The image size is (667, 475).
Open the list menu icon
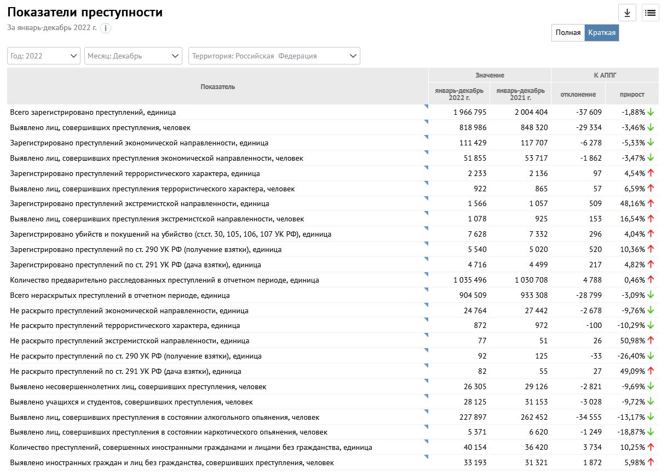coord(650,13)
